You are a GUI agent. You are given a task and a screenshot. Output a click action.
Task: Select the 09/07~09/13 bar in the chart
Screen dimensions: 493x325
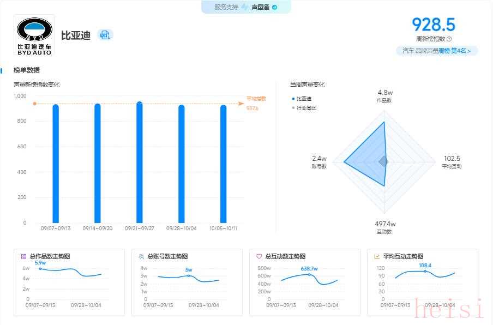click(x=56, y=164)
